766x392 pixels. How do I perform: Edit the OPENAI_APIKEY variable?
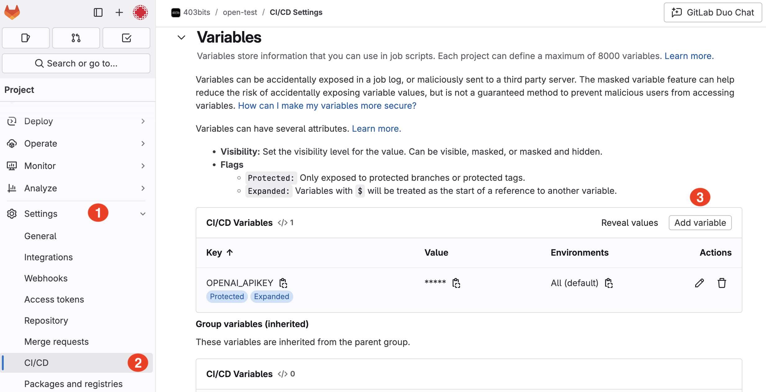[700, 283]
